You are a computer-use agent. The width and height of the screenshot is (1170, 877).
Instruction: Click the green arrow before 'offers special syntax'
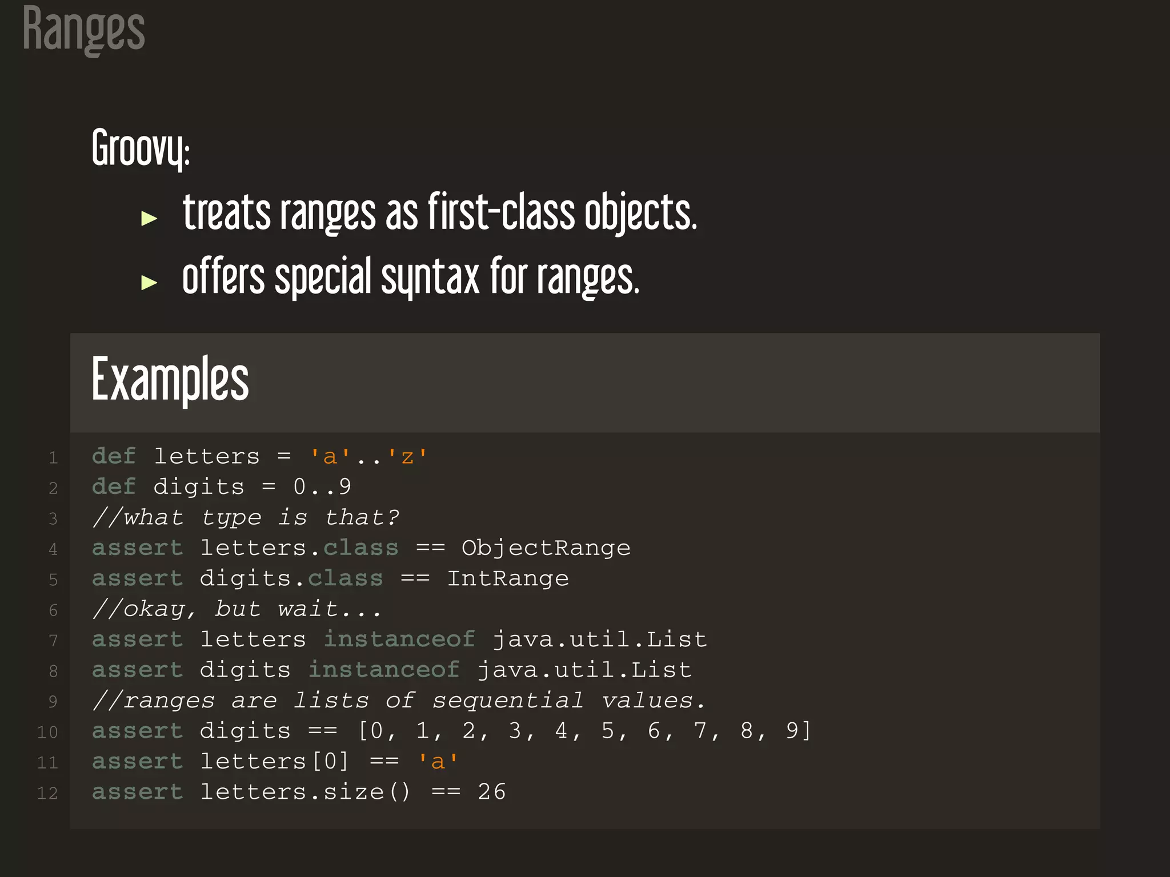point(149,282)
